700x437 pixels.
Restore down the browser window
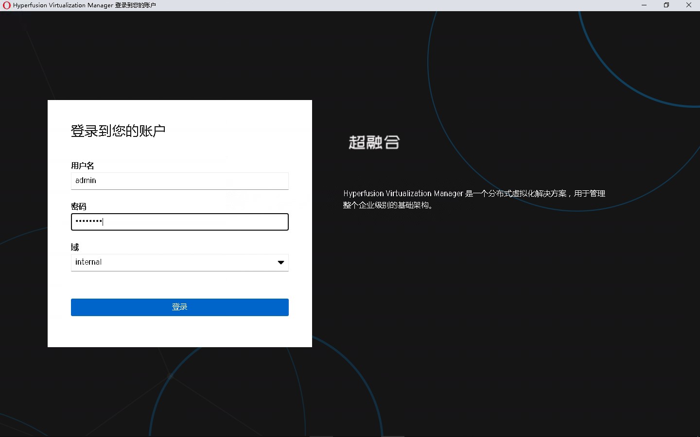click(666, 5)
